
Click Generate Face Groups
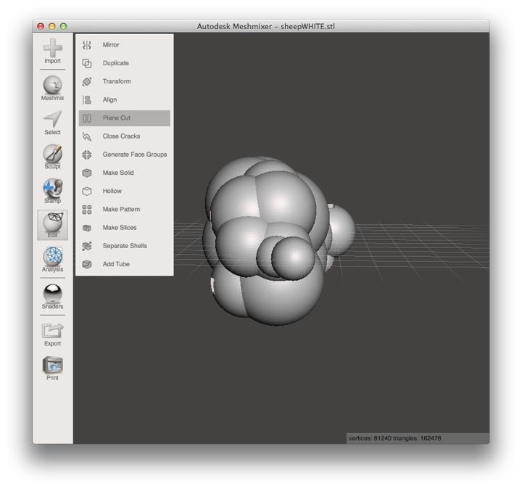(134, 155)
